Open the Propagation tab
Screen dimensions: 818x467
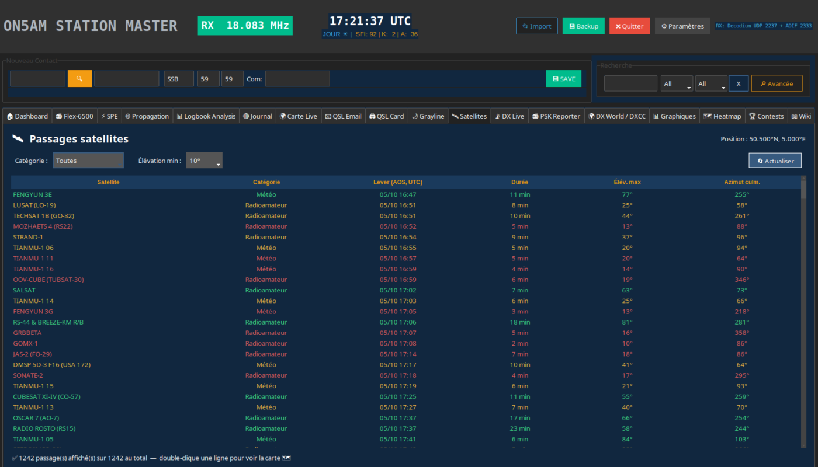147,116
